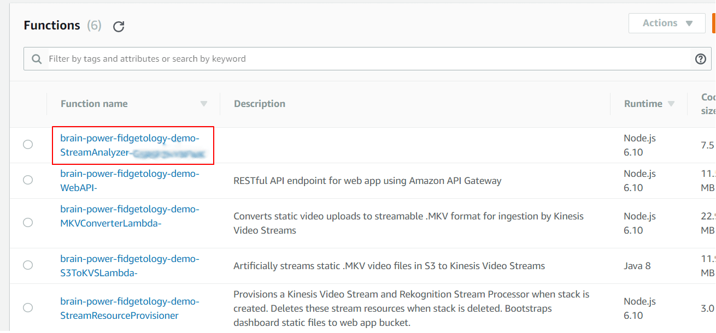
Task: Select the WebAPI function radio button
Action: click(28, 180)
